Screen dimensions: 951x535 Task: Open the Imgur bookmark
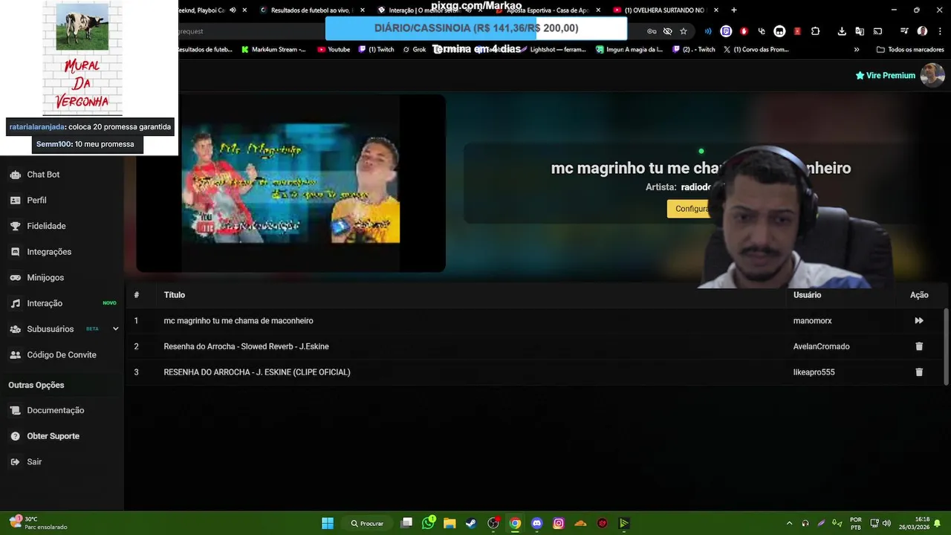pos(629,50)
